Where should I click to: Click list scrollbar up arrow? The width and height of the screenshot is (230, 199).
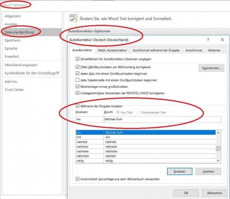(x=218, y=133)
